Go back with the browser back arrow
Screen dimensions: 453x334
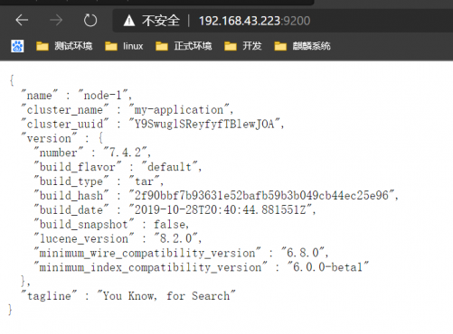click(22, 21)
